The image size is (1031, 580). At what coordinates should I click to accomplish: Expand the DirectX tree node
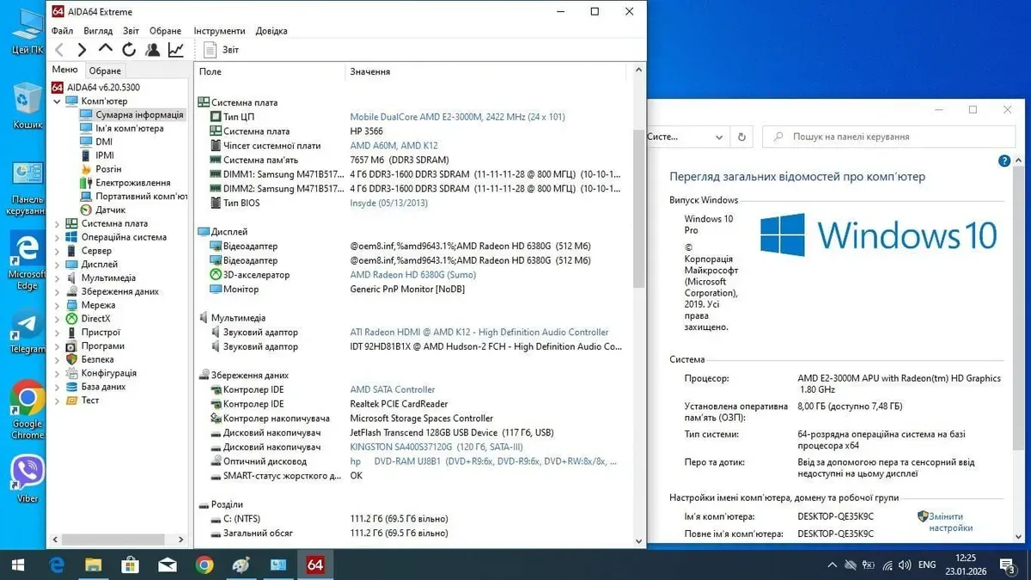pos(58,319)
